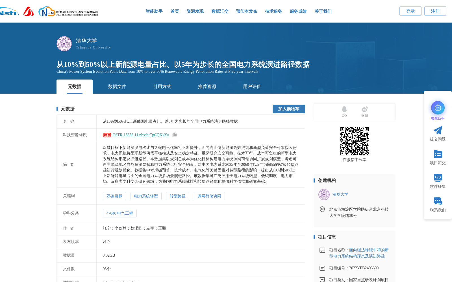452x282 pixels.
Task: Click Tsinghua emblem under 创建机构
Action: [x=324, y=195]
